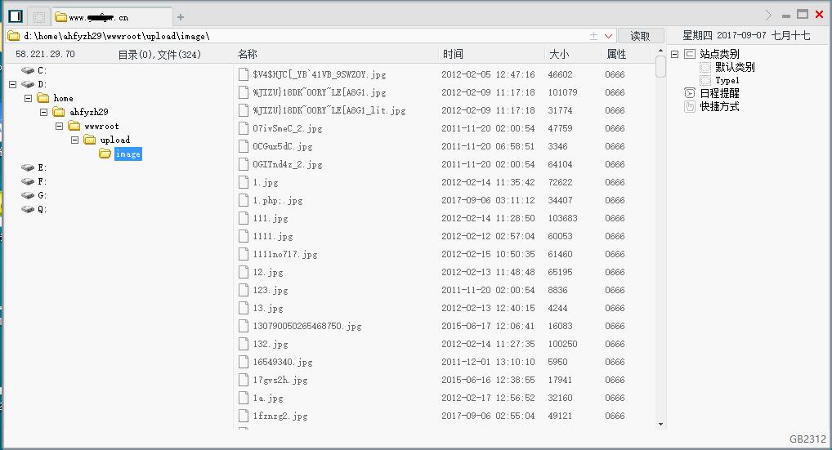The height and width of the screenshot is (450, 832).
Task: Select the image folder in tree
Action: 127,154
